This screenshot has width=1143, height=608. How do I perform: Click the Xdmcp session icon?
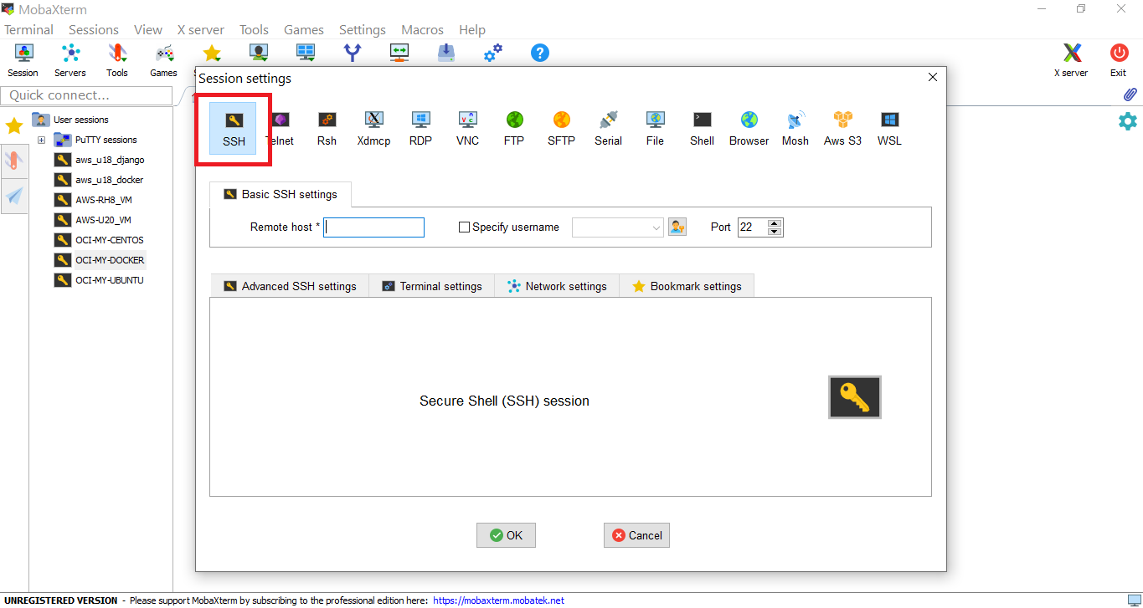pos(373,128)
